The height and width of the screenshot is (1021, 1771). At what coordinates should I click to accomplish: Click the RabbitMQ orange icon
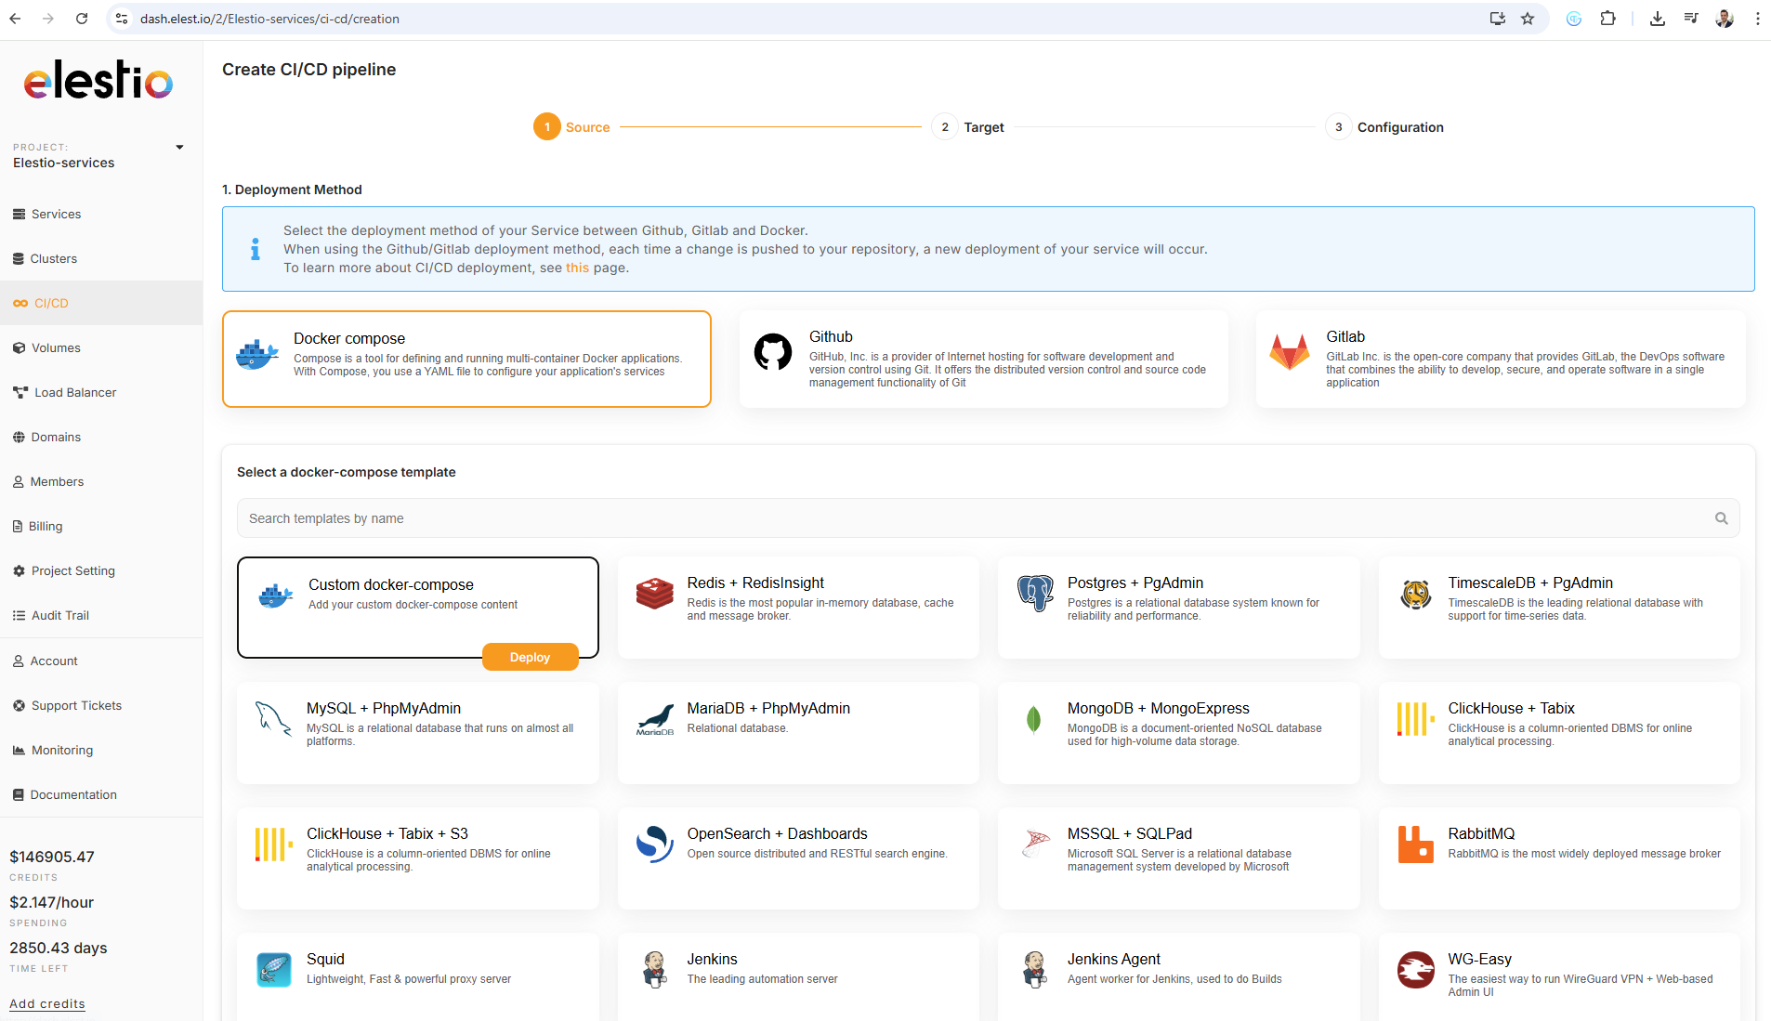pos(1415,844)
